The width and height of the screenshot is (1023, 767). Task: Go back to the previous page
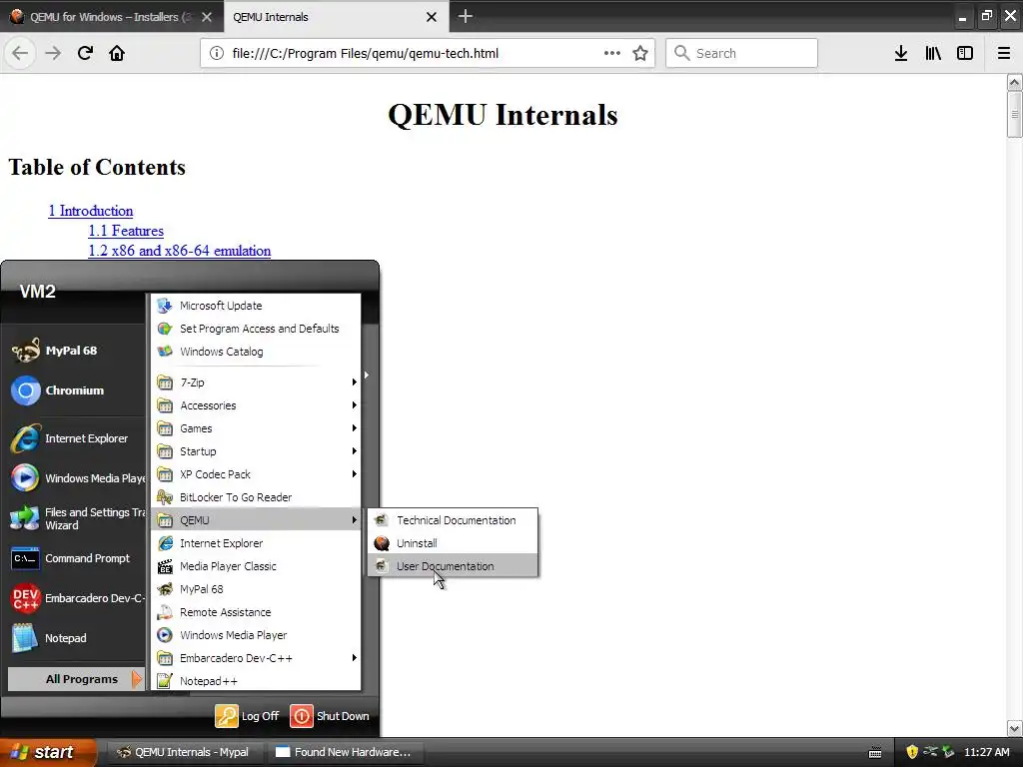(20, 53)
